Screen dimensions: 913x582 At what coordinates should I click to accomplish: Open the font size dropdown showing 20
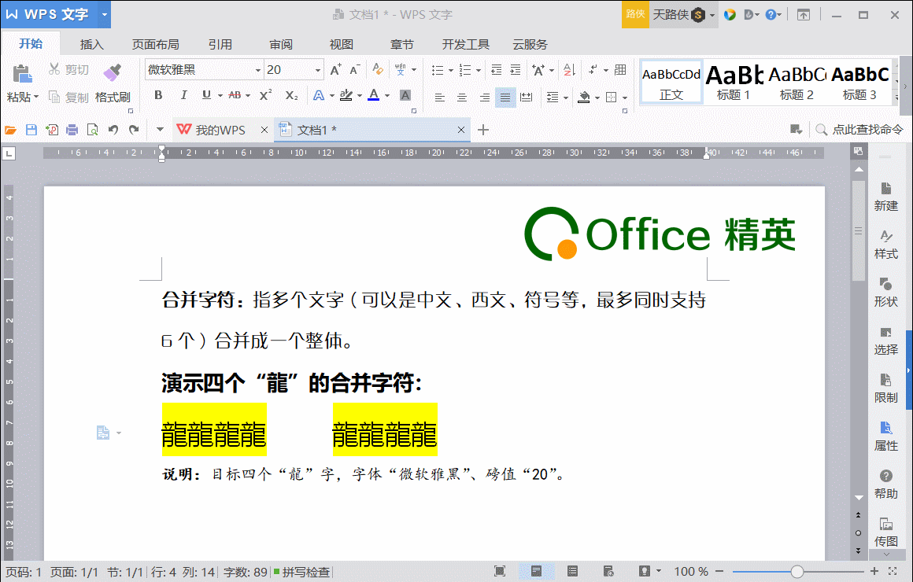tap(317, 71)
